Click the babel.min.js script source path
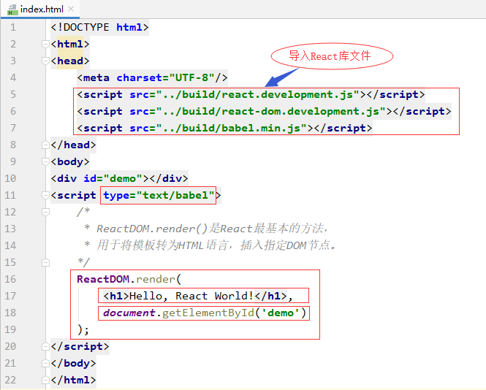The height and width of the screenshot is (390, 486). pyautogui.click(x=231, y=128)
